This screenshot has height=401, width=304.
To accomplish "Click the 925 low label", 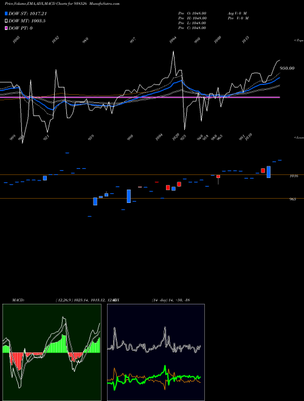I will click(183, 137).
